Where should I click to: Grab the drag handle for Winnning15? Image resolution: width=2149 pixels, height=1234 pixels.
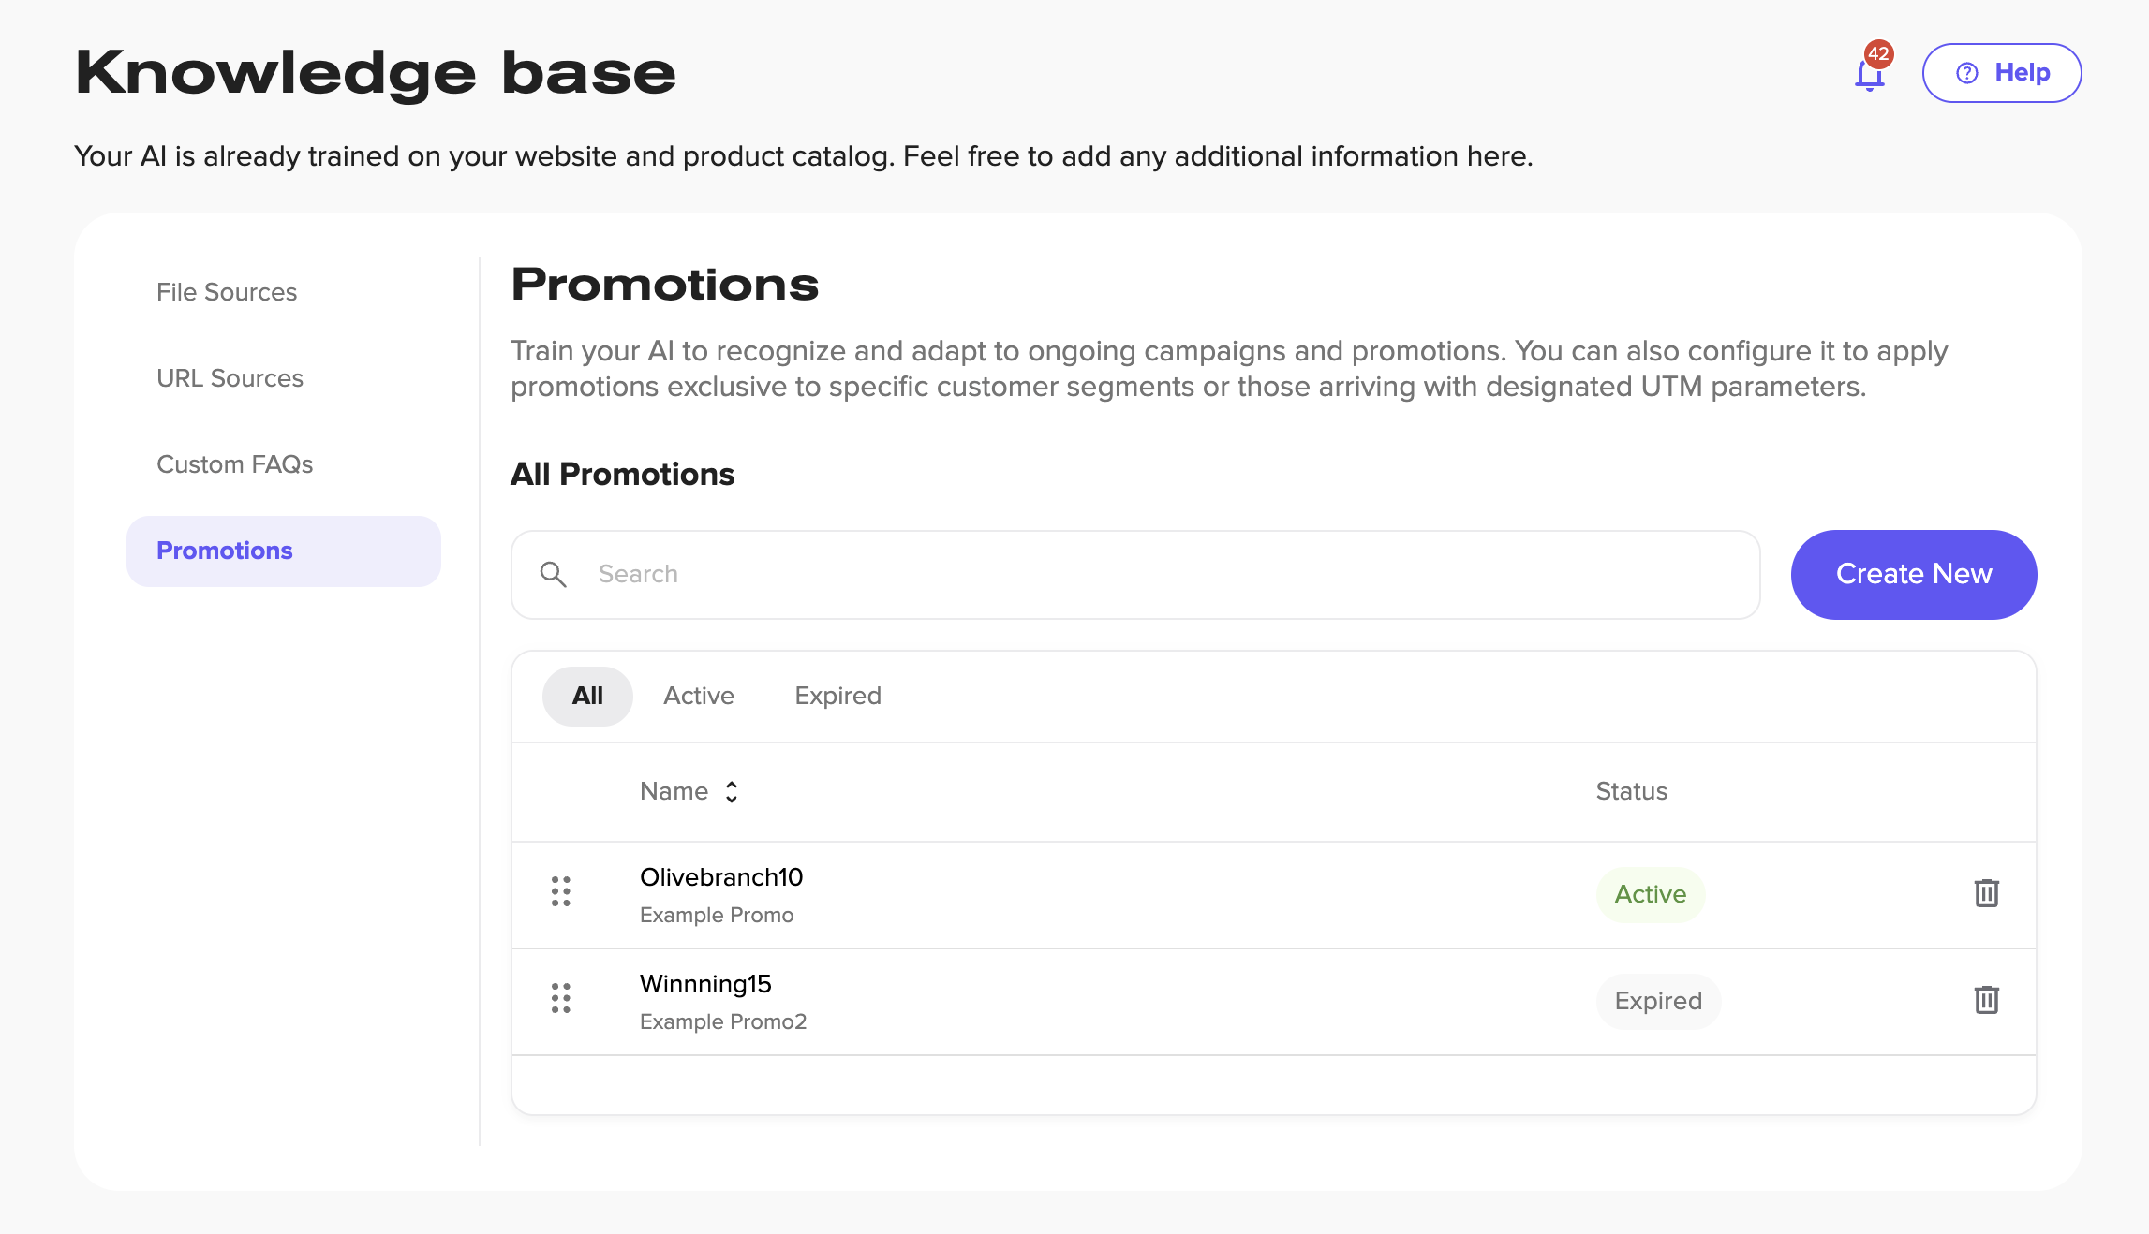560,998
